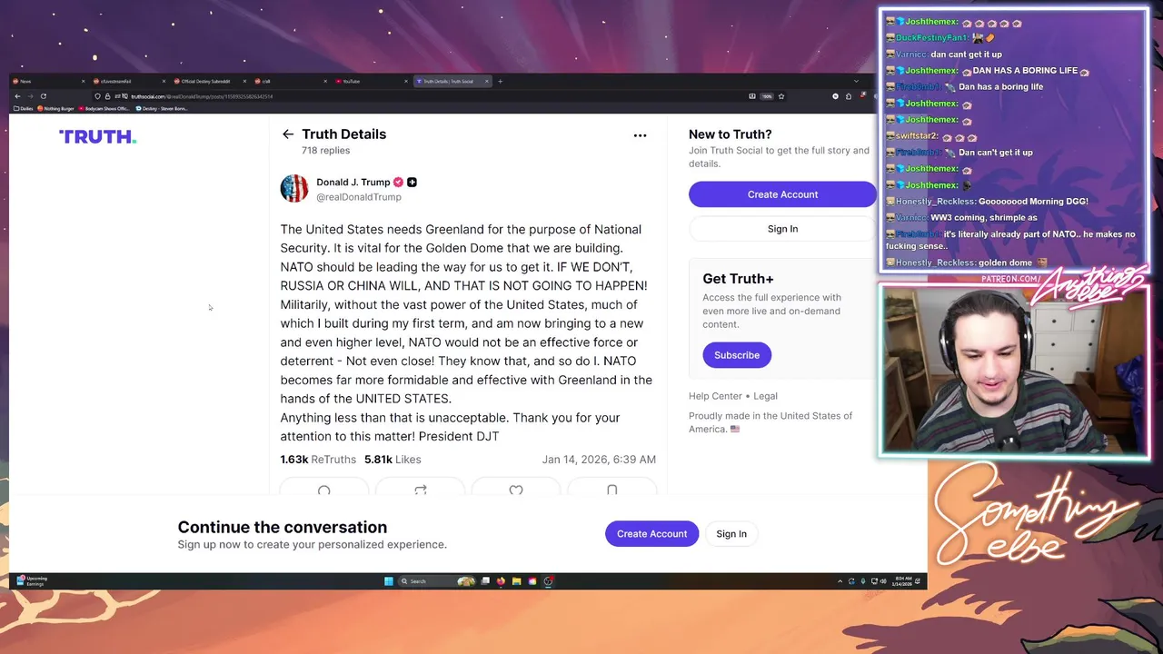Open the Nothing Burger bookmark
This screenshot has height=654, width=1163.
(56, 109)
